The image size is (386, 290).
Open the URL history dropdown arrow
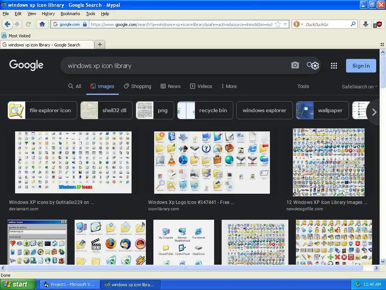[x=285, y=24]
